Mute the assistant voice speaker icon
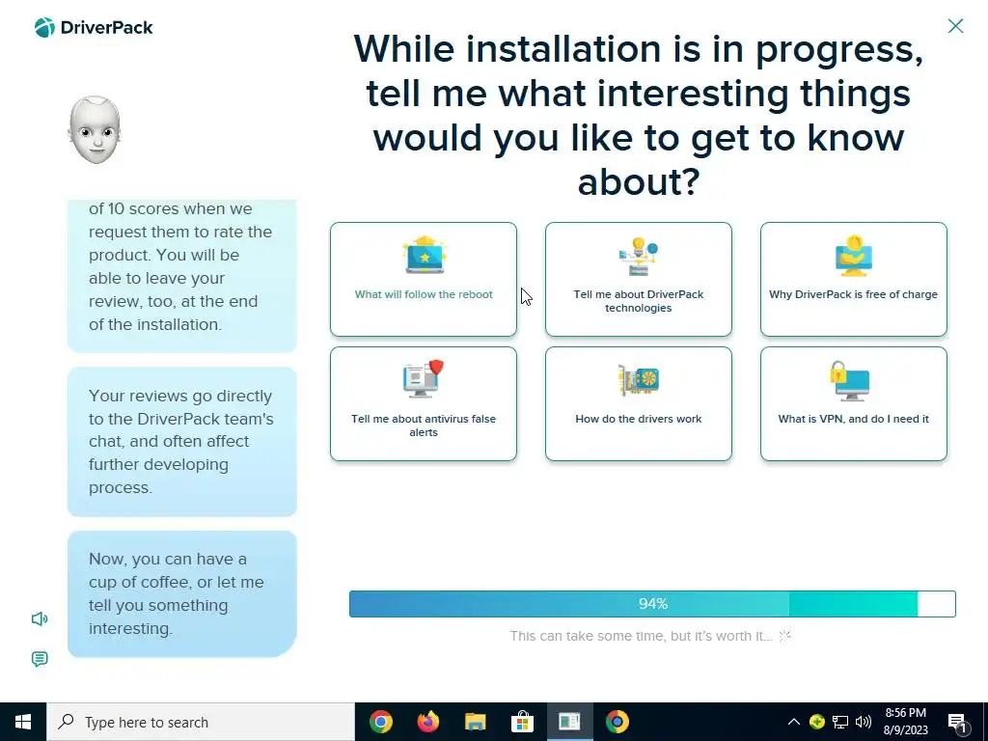 tap(39, 618)
